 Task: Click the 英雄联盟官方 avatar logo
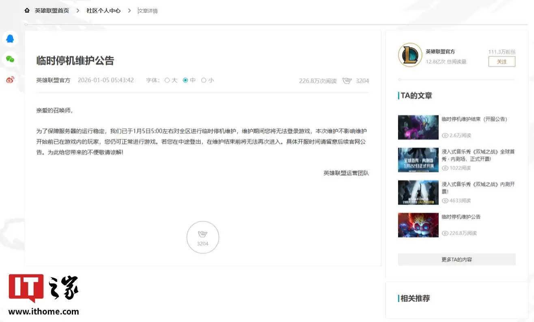(x=410, y=55)
